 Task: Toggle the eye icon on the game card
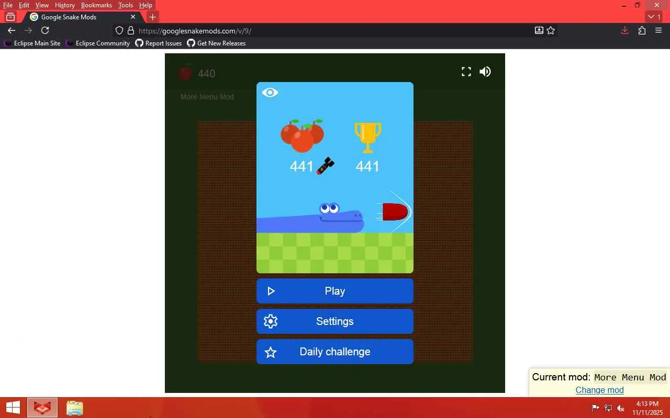(270, 92)
